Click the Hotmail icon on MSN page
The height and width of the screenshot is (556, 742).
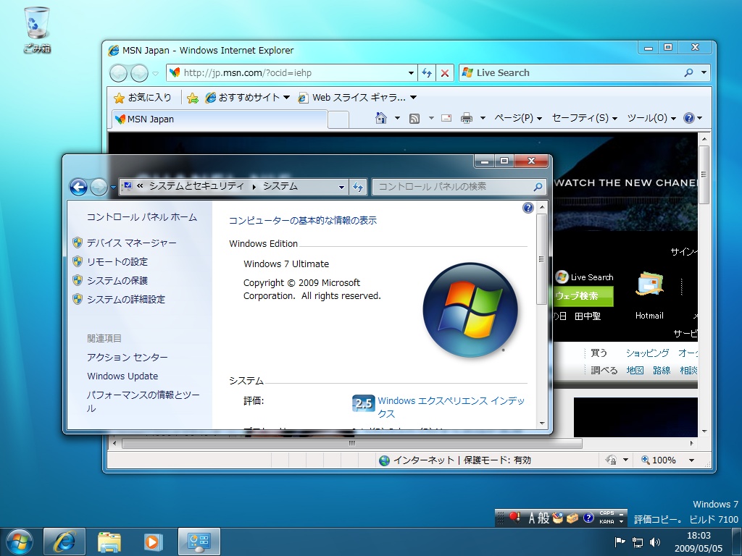(x=649, y=285)
